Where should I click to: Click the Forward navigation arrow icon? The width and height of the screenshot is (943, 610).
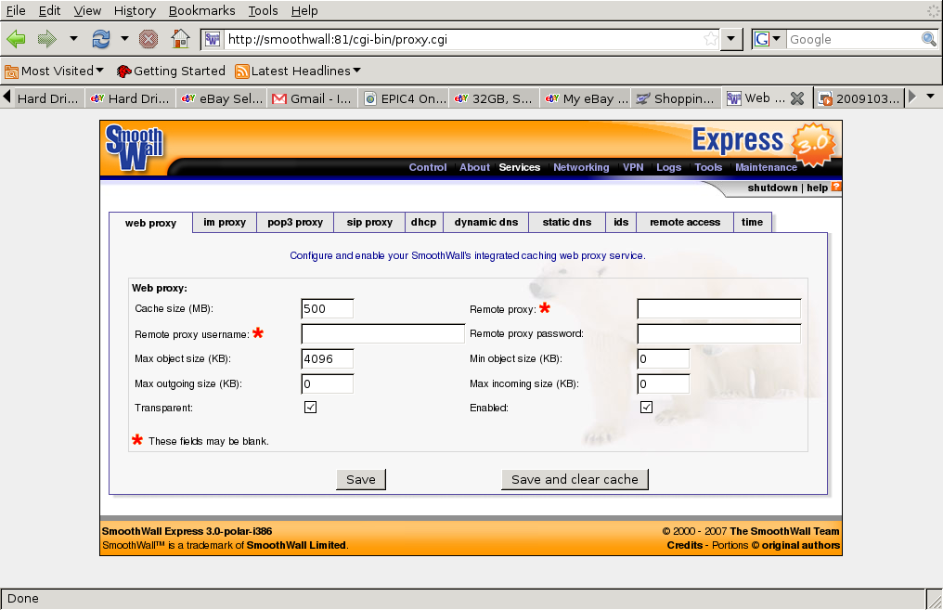point(46,39)
